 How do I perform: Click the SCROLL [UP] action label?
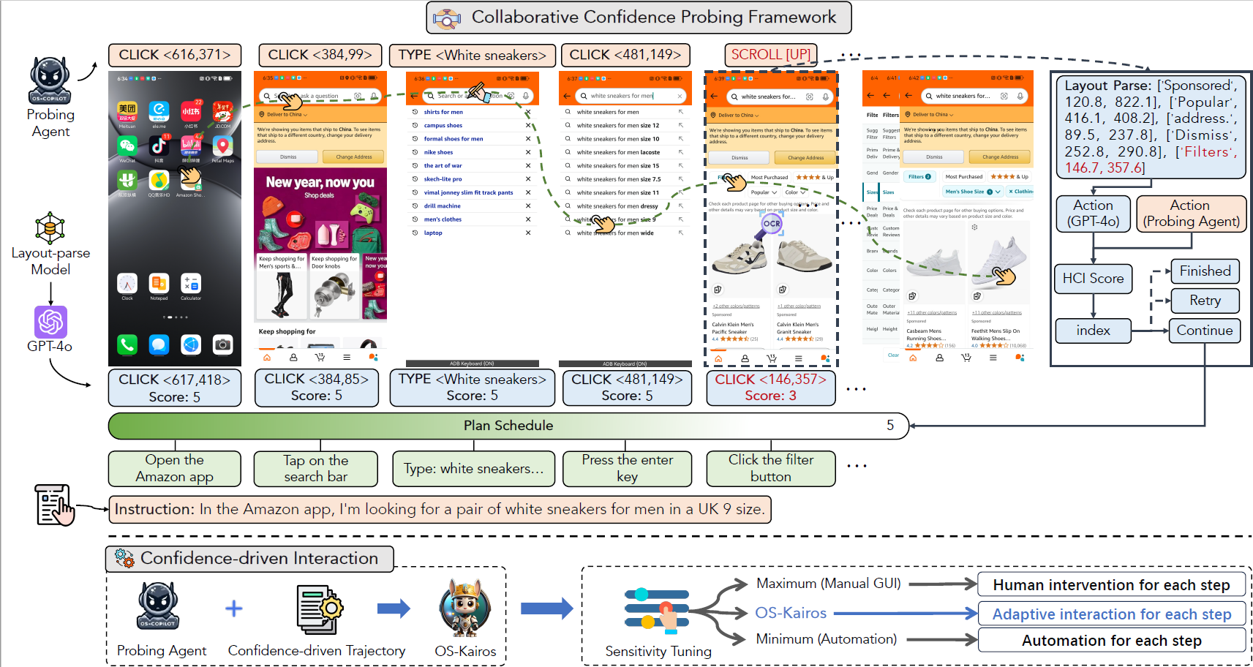coord(771,55)
